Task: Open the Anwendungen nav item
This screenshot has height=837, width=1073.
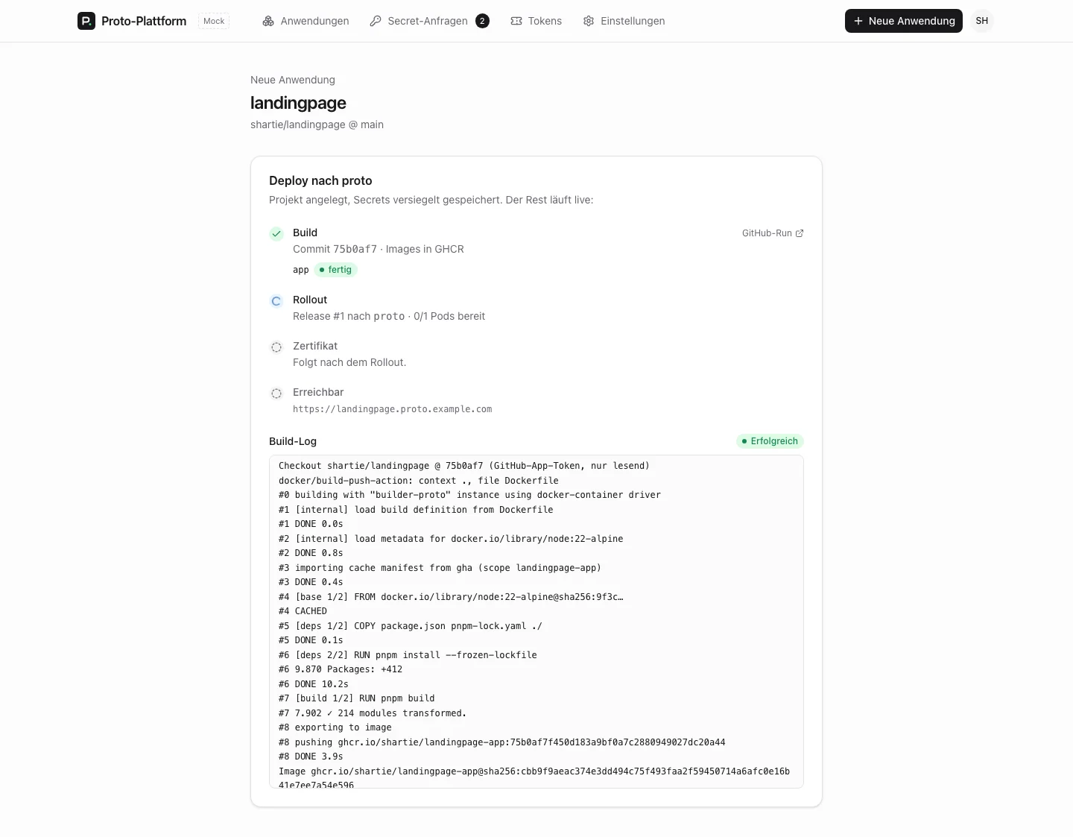Action: click(x=306, y=21)
